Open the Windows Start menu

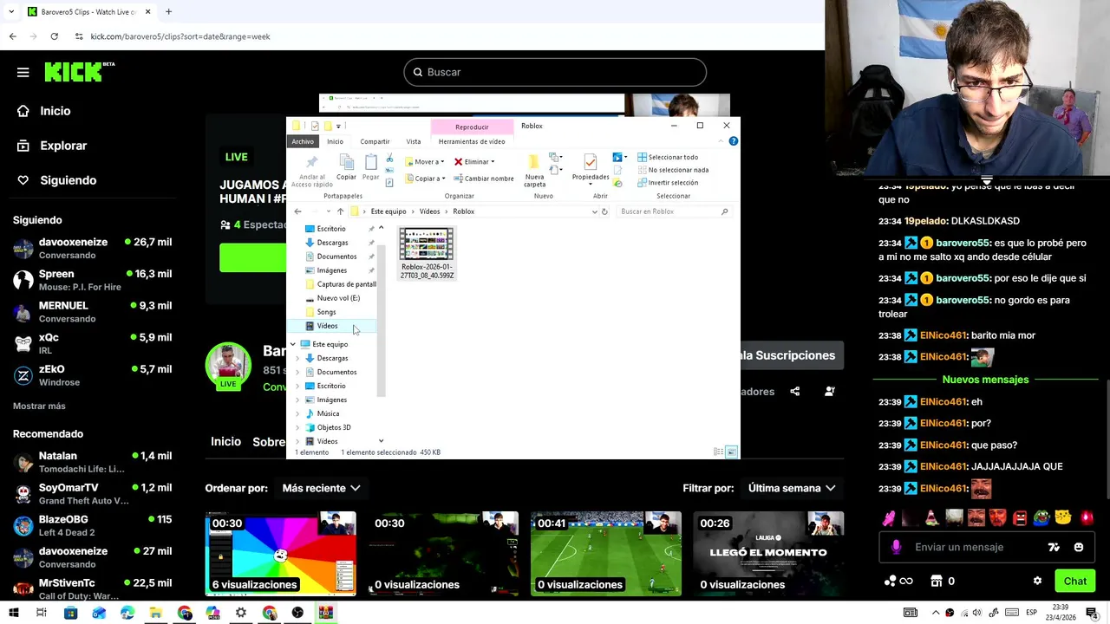tap(13, 613)
